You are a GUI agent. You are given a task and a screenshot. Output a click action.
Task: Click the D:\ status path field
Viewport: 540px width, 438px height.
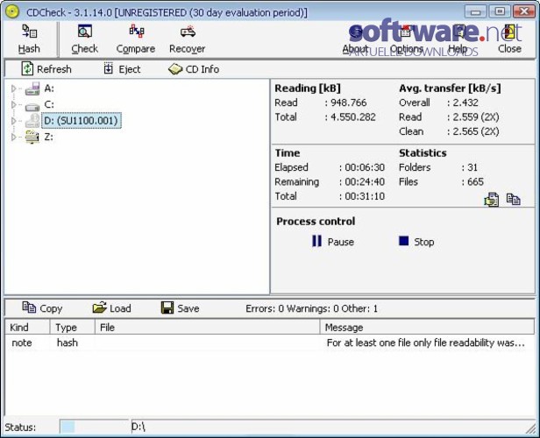(x=327, y=427)
